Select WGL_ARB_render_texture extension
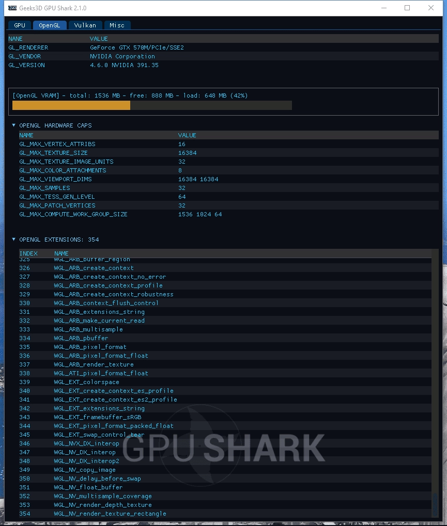The width and height of the screenshot is (447, 526). click(225, 364)
